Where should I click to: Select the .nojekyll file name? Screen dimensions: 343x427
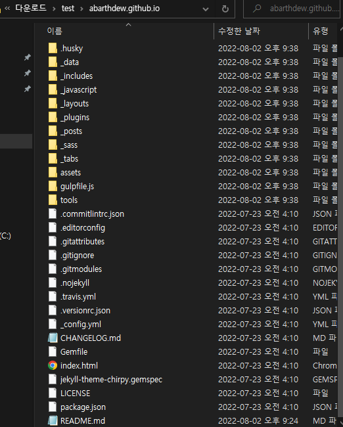[x=75, y=283]
